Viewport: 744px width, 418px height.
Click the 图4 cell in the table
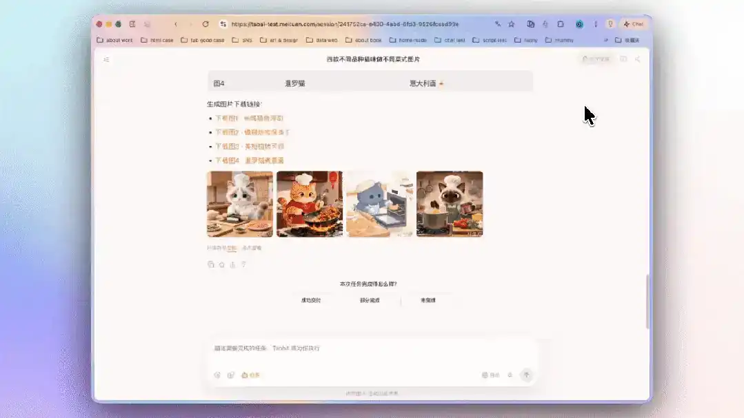coord(219,83)
